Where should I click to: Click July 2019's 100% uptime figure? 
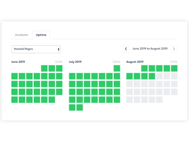tap(116, 62)
